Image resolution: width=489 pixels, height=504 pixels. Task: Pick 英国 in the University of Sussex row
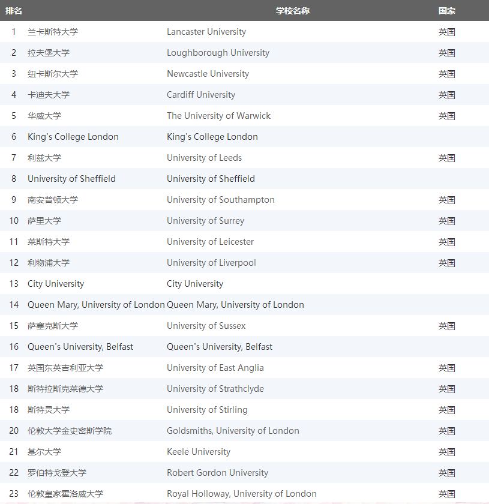pyautogui.click(x=447, y=326)
